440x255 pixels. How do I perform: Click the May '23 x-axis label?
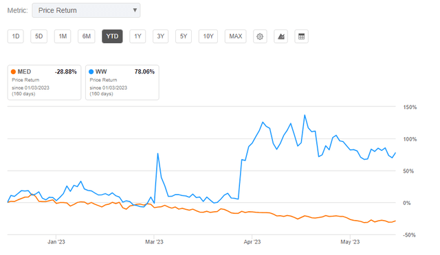pos(350,242)
